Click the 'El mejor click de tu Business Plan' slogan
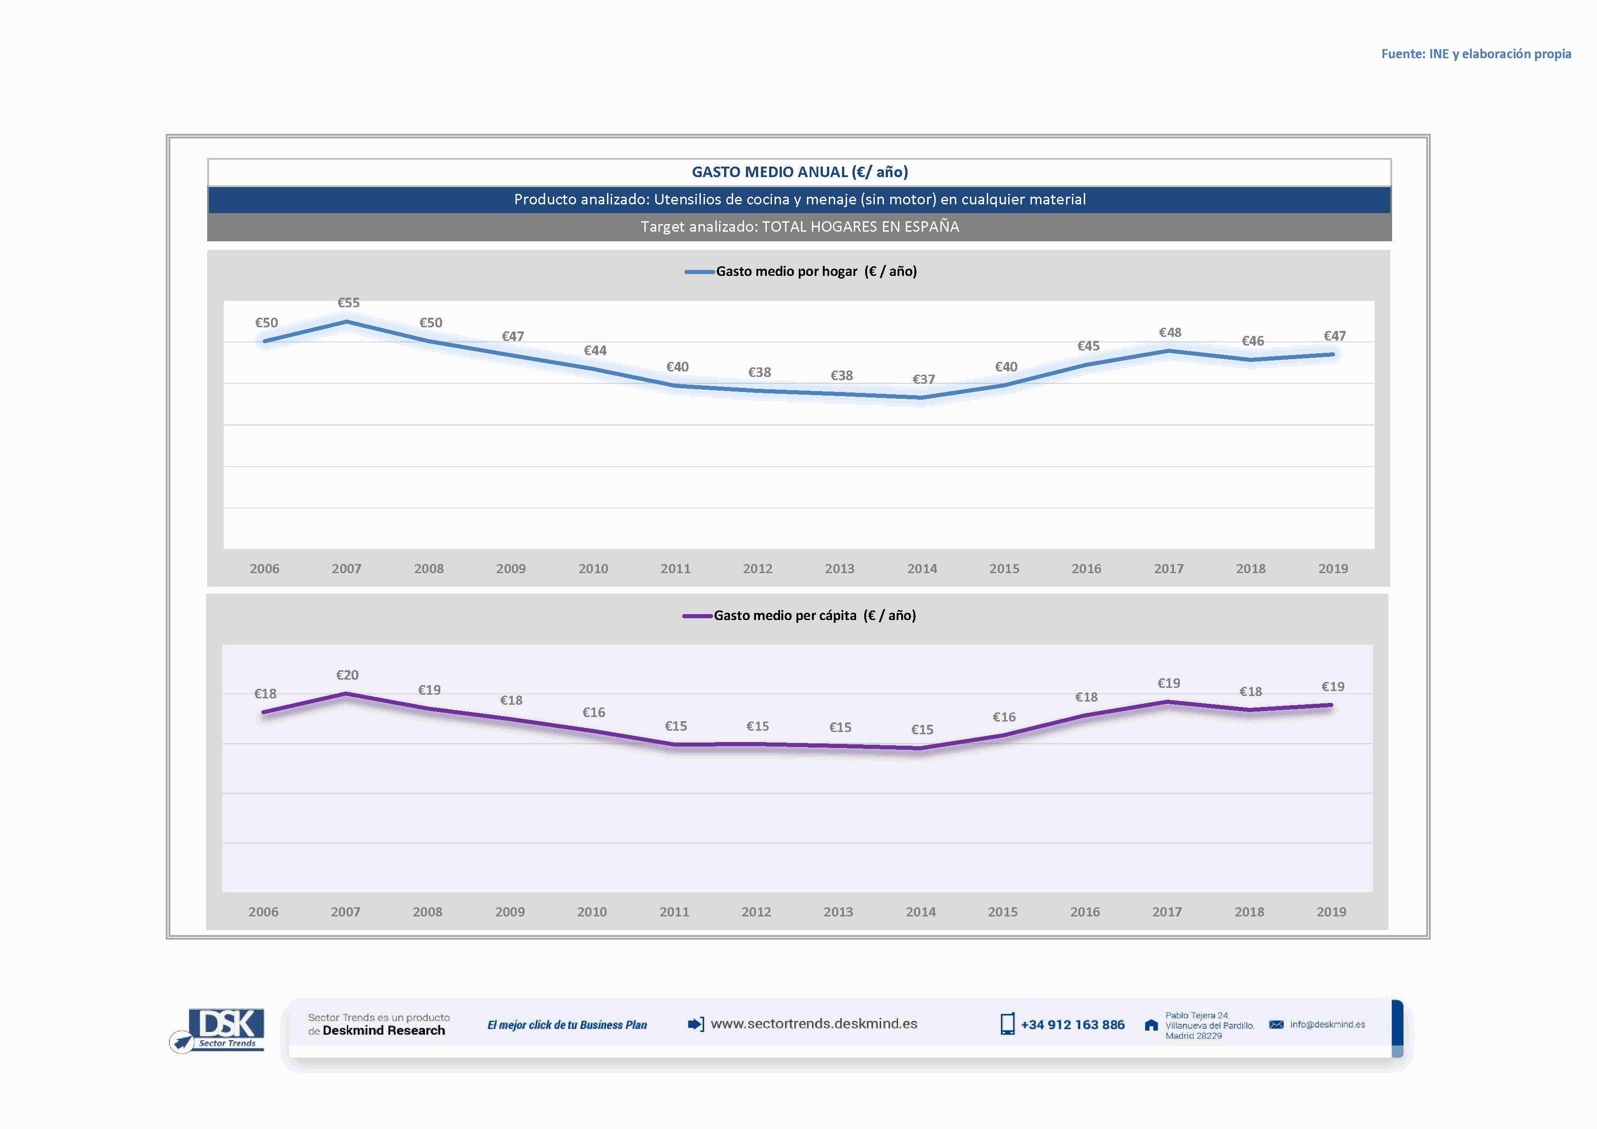The width and height of the screenshot is (1597, 1129). point(567,1025)
